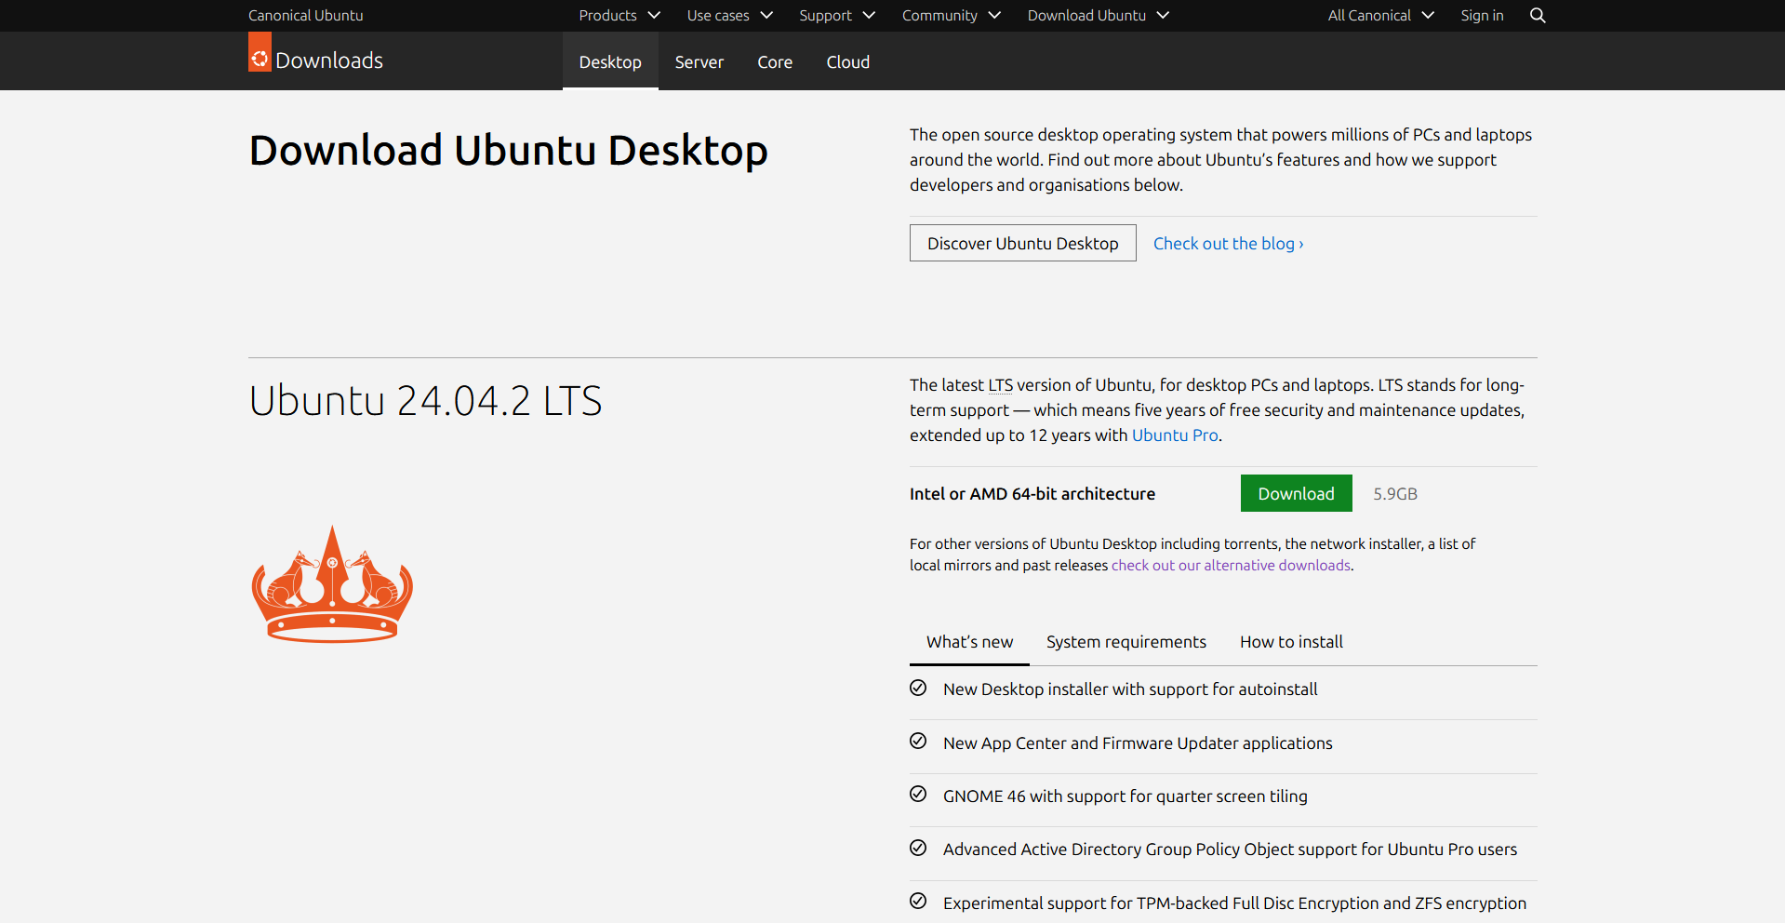
Task: Click the checkmark icon beside Advanced Active Directory
Action: click(918, 849)
